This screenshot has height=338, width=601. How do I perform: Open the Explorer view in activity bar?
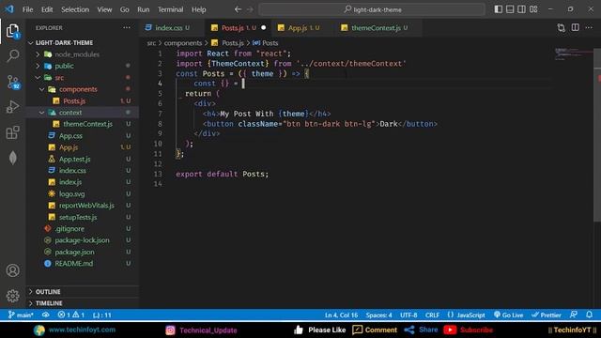point(12,31)
